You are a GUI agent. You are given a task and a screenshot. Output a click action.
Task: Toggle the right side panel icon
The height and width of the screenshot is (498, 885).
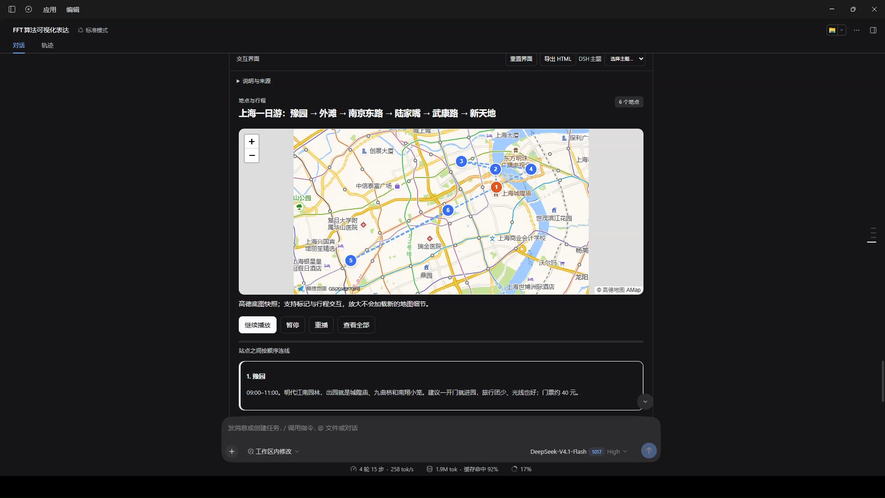(x=873, y=30)
